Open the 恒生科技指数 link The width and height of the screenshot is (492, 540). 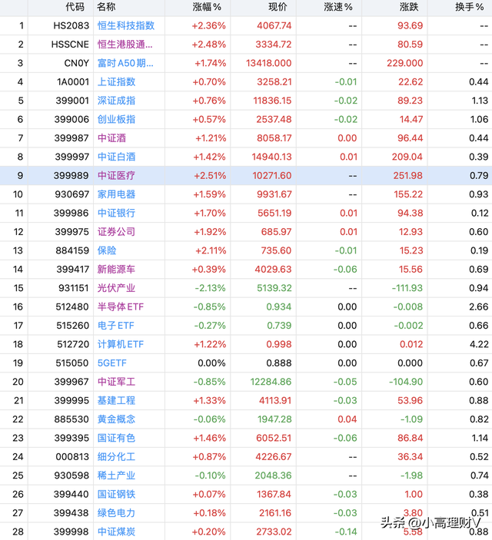click(x=126, y=25)
